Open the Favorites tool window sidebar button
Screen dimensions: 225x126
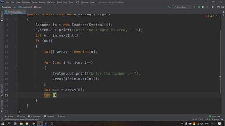coord(2,106)
